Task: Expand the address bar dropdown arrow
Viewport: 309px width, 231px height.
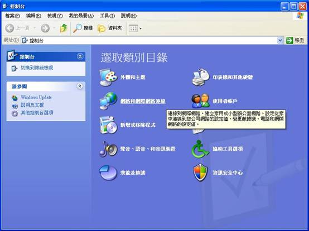Action: click(x=280, y=41)
